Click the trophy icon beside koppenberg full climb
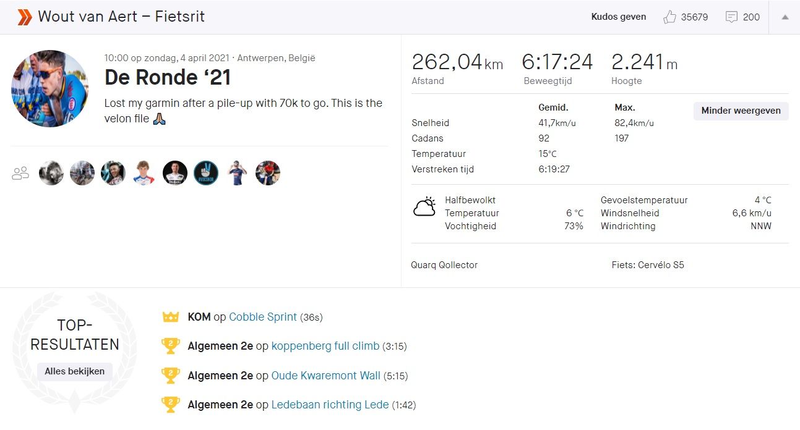Screen dimensions: 800x430 coord(170,346)
